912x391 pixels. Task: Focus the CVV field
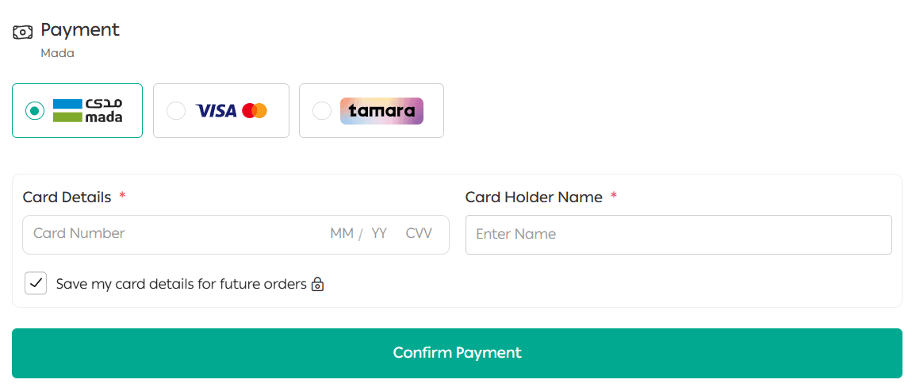click(419, 234)
